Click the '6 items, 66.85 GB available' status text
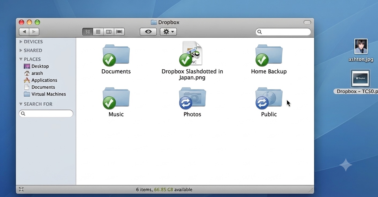Screen dimensions: 378x197 164,190
